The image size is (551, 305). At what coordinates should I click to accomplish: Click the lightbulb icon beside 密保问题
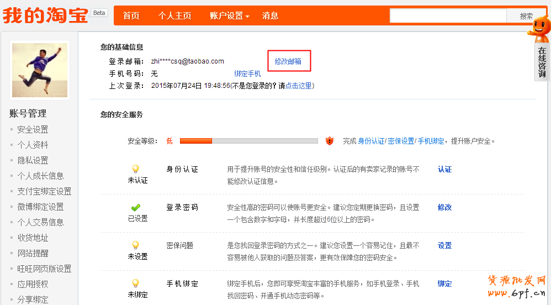pos(135,245)
